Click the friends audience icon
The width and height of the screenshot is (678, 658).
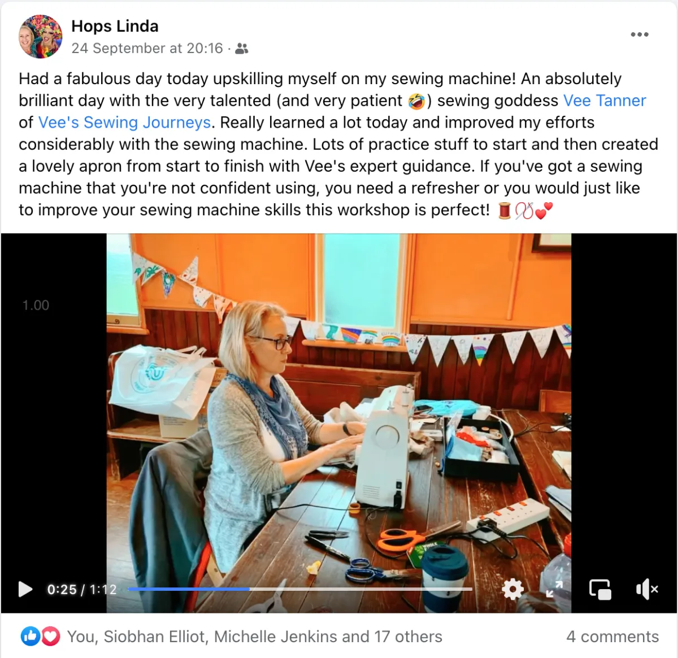click(x=242, y=49)
